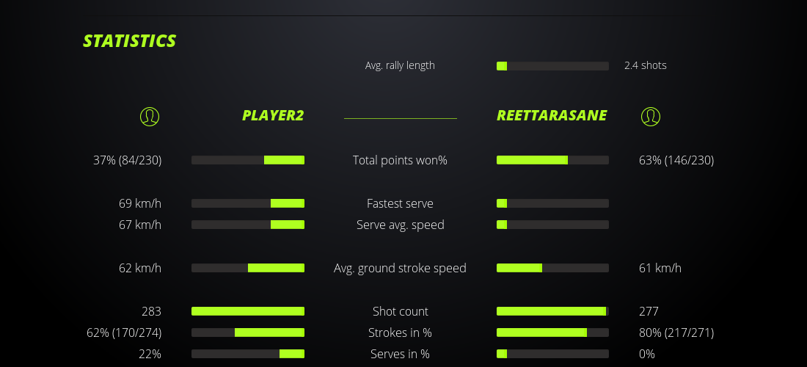This screenshot has height=367, width=807.
Task: Click the Avg. rally length bar
Action: 552,66
